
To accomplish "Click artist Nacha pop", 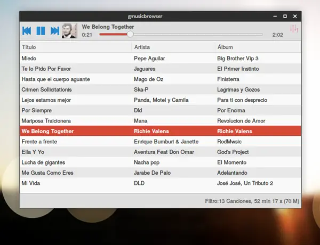I will point(147,162).
